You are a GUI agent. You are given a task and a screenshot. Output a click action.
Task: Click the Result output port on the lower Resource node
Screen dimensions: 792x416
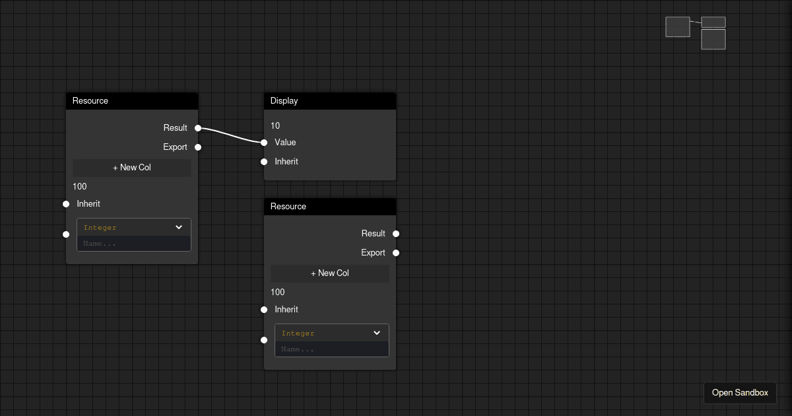395,233
